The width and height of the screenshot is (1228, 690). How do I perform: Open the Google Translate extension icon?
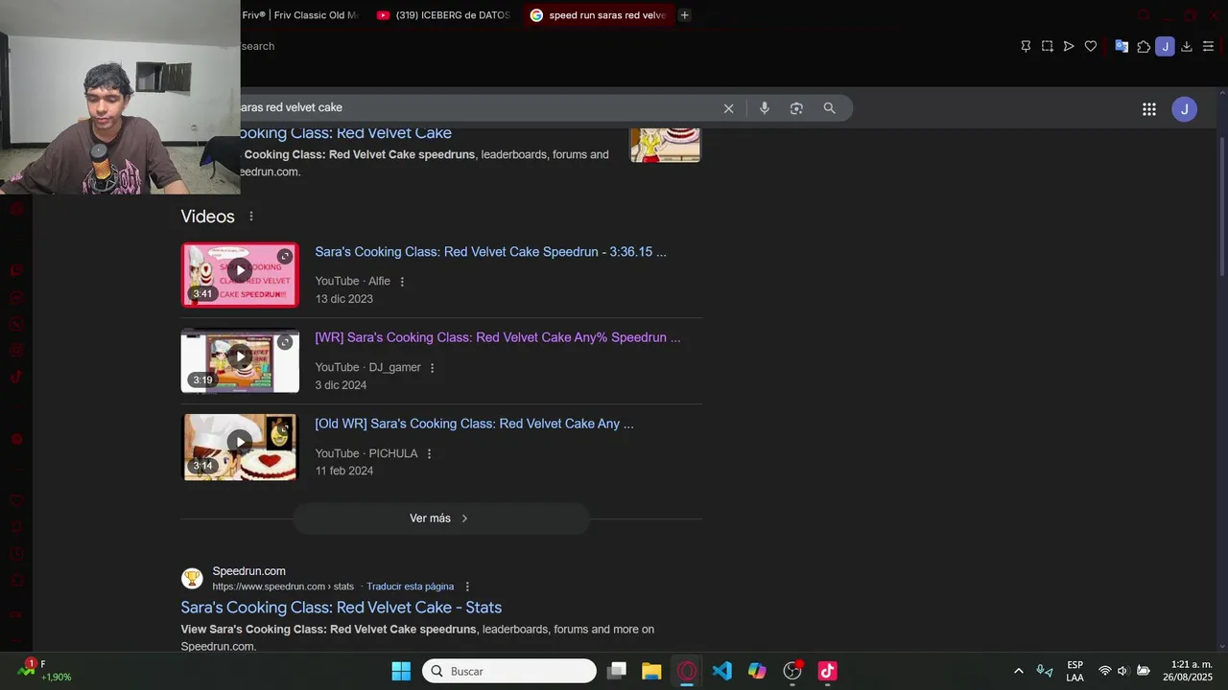[x=1121, y=46]
